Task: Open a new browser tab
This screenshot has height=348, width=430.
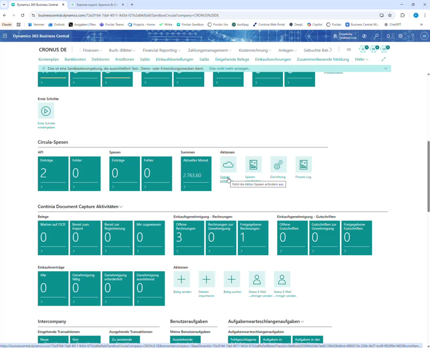Action: [132, 5]
